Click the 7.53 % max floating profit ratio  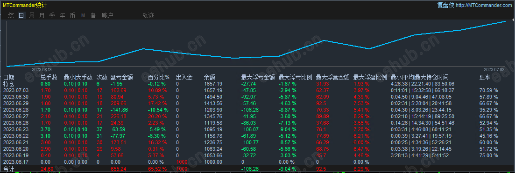361,103
